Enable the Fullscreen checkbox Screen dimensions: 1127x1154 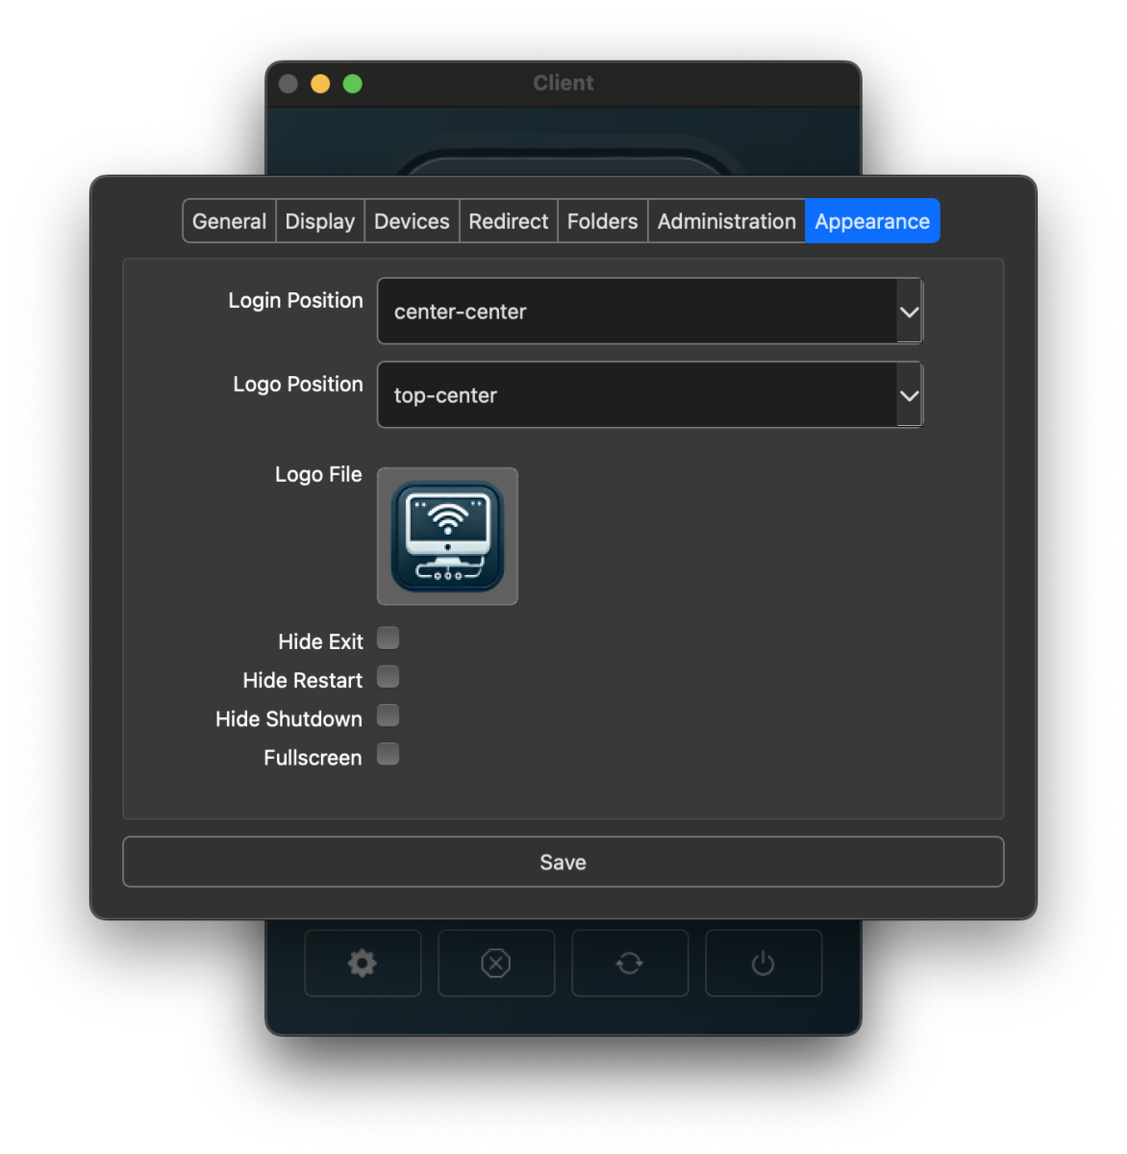click(388, 755)
